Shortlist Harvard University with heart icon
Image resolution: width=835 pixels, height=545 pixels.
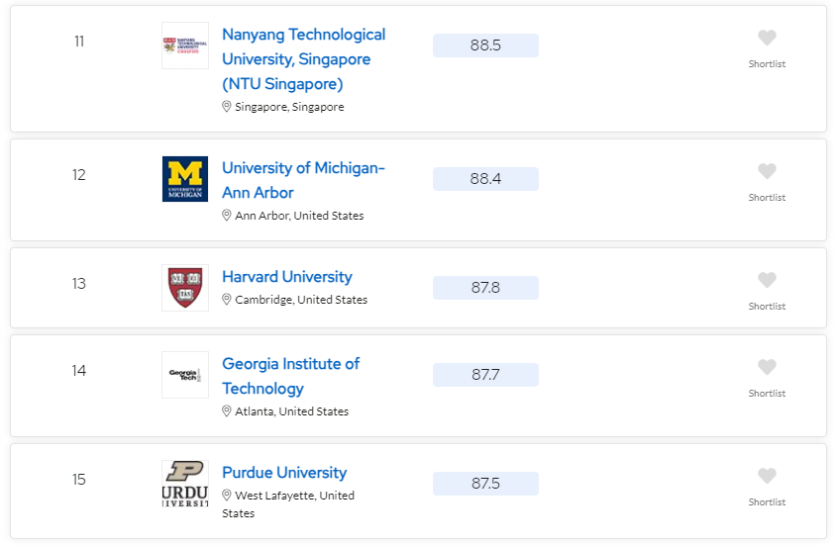[767, 280]
